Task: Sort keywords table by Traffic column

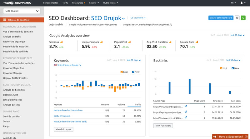Action: click(138, 105)
